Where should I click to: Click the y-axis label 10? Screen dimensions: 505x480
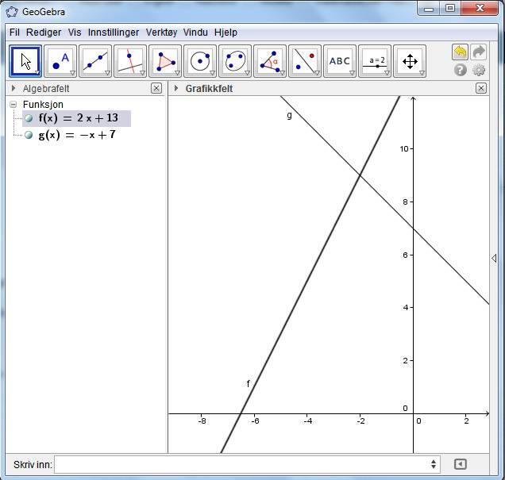click(404, 148)
